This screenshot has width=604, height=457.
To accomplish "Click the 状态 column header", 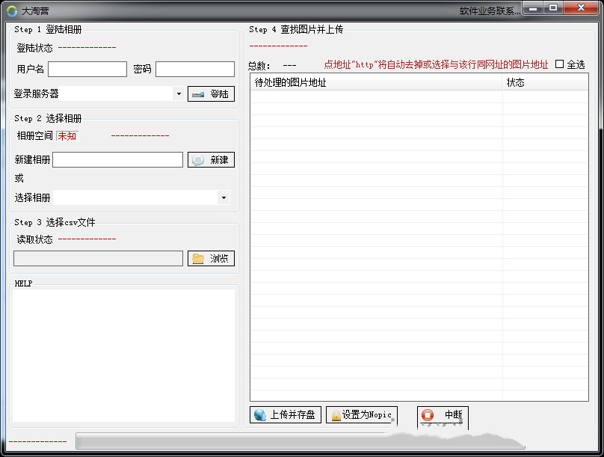I will pyautogui.click(x=545, y=82).
